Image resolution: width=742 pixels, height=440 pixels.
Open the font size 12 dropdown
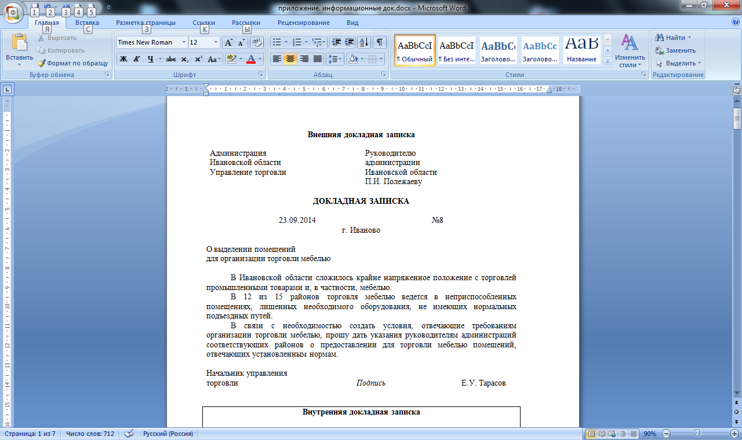[216, 42]
